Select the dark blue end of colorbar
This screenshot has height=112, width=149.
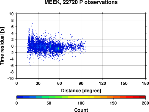click(x=20, y=97)
